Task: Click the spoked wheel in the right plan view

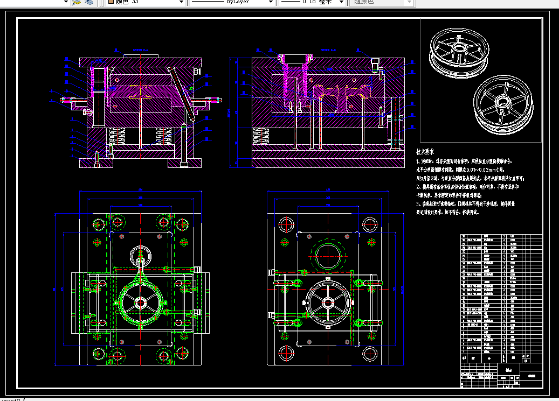Action: tap(328, 302)
